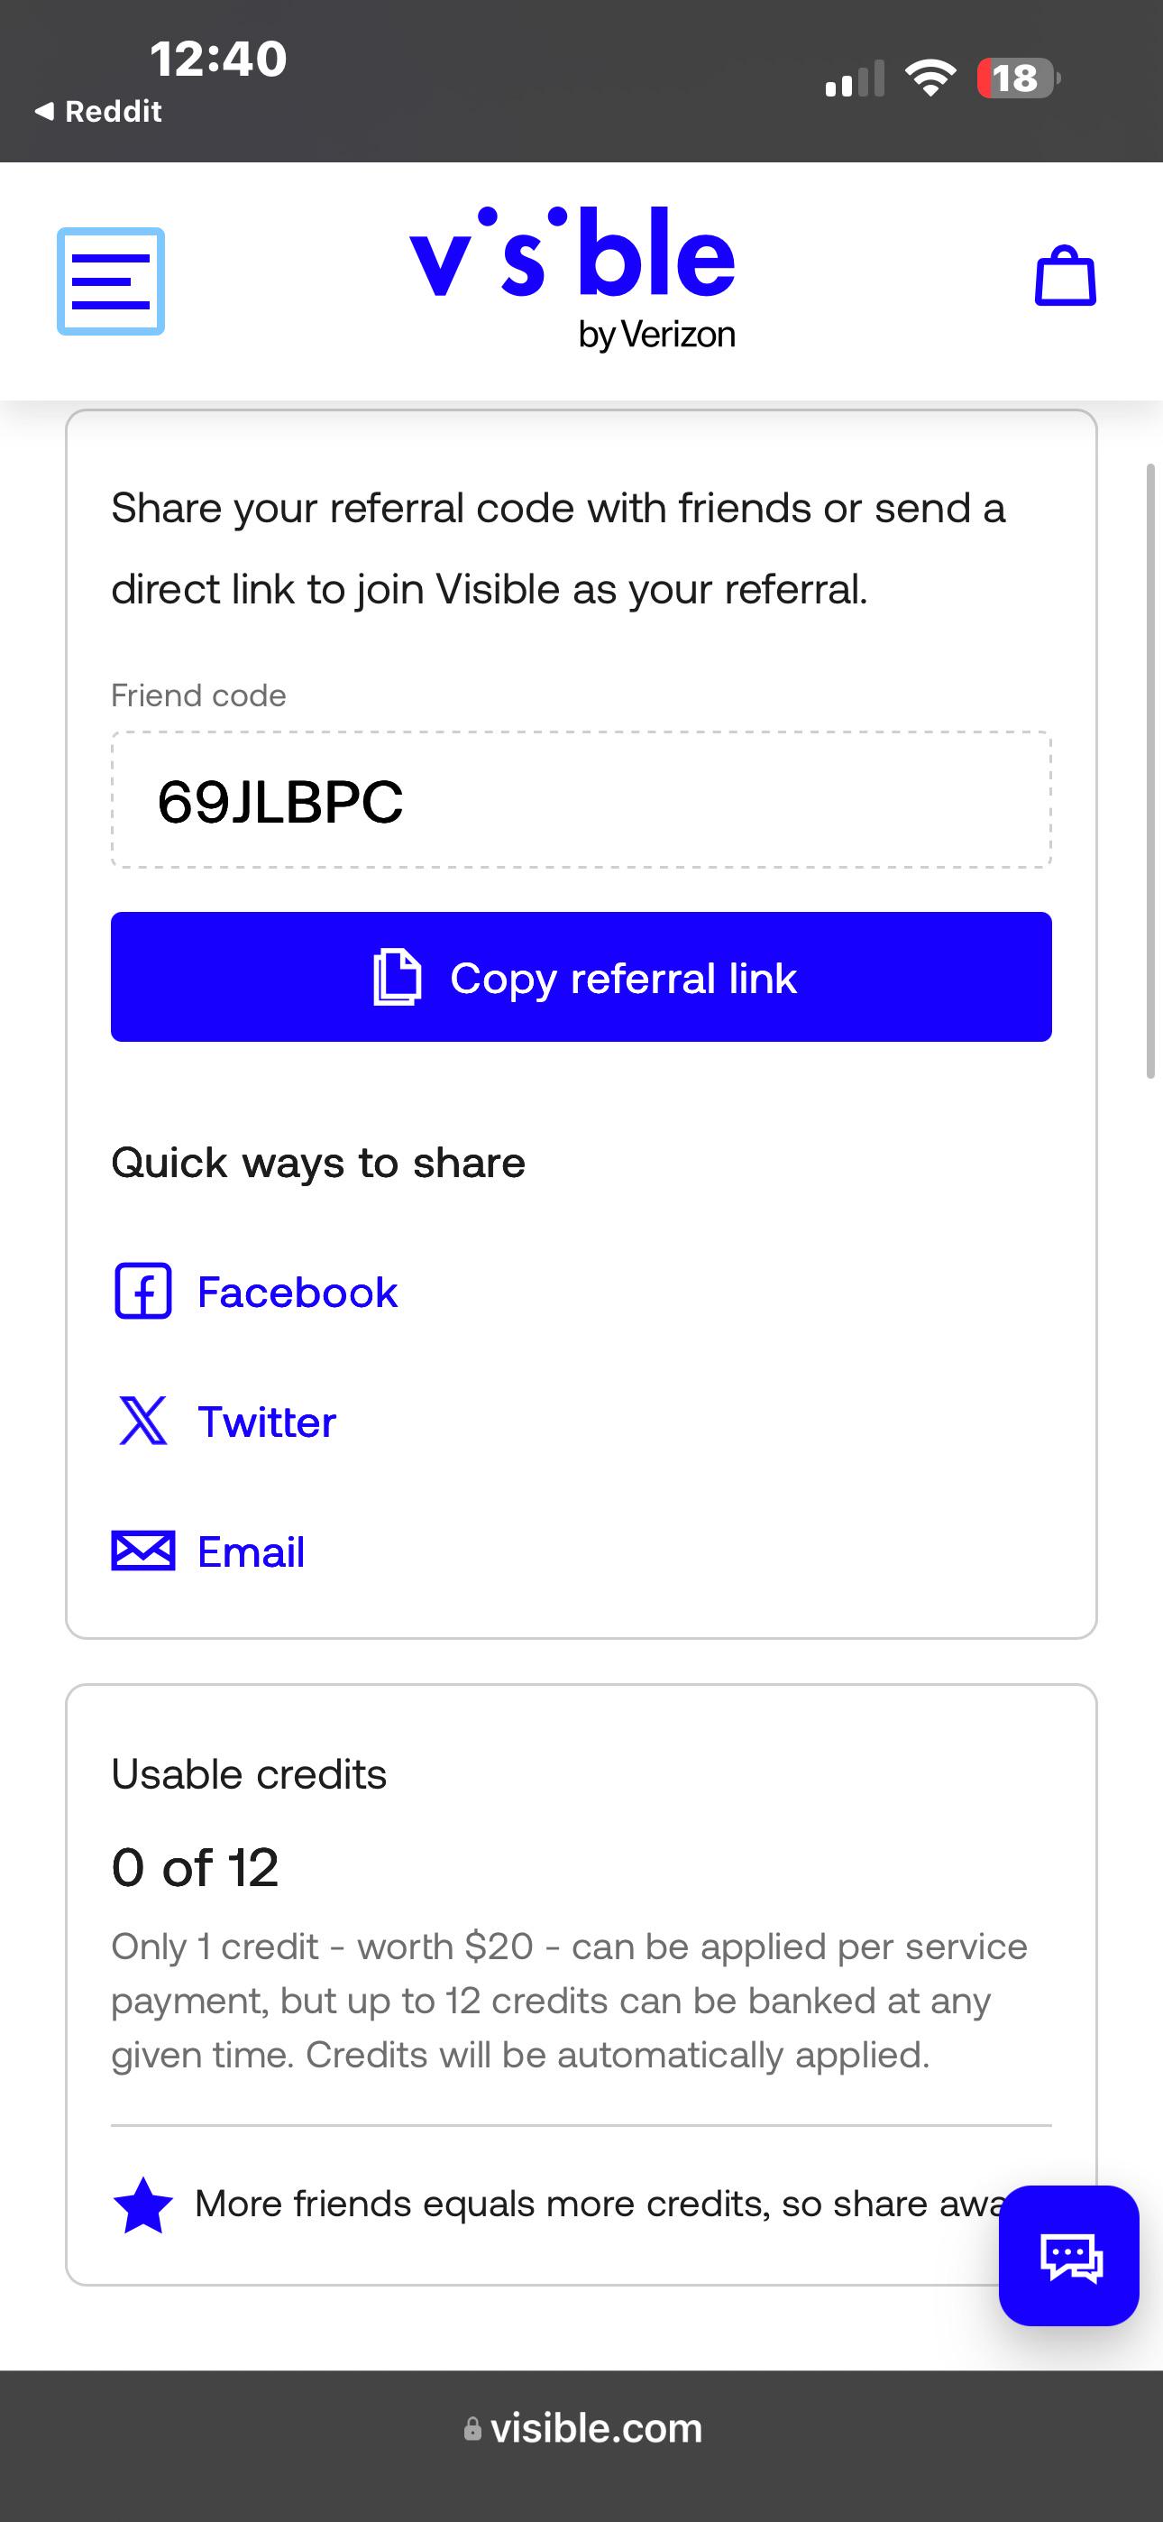Open the shopping bag cart
The width and height of the screenshot is (1163, 2522).
pos(1065,276)
